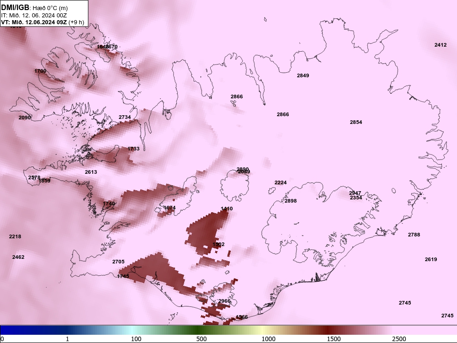Viewport: 457px width, 343px height.
Task: Click the VT valid time line
Action: 43,22
